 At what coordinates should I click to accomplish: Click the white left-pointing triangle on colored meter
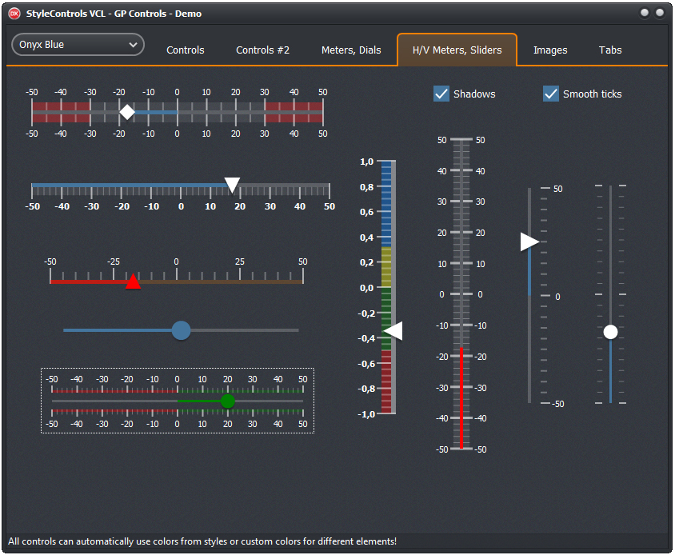(393, 330)
